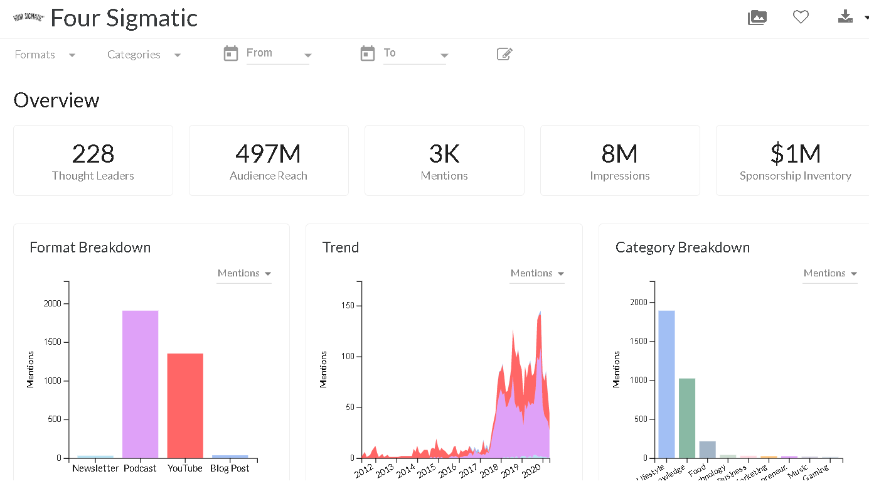
Task: Click the Newsletter bar in Format Breakdown
Action: coord(95,457)
